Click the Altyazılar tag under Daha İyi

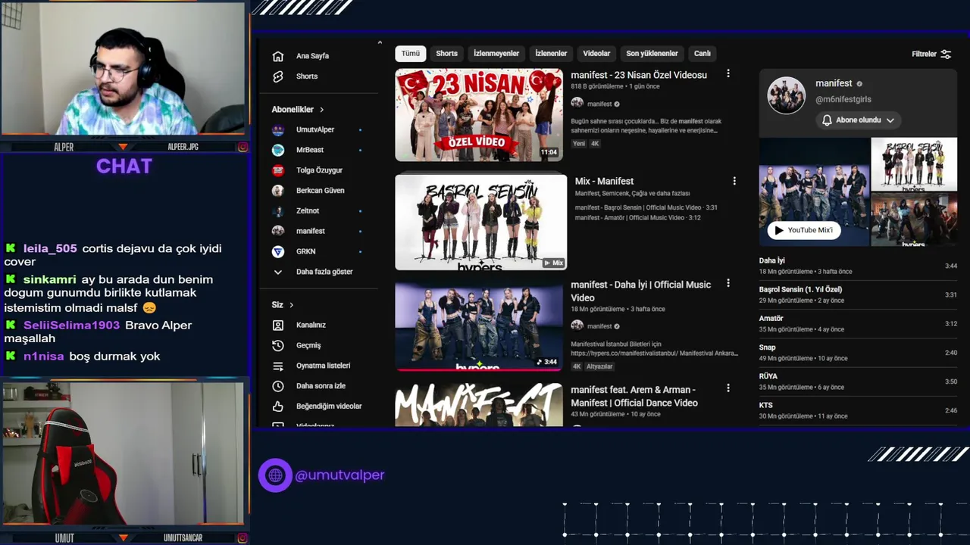tap(599, 366)
